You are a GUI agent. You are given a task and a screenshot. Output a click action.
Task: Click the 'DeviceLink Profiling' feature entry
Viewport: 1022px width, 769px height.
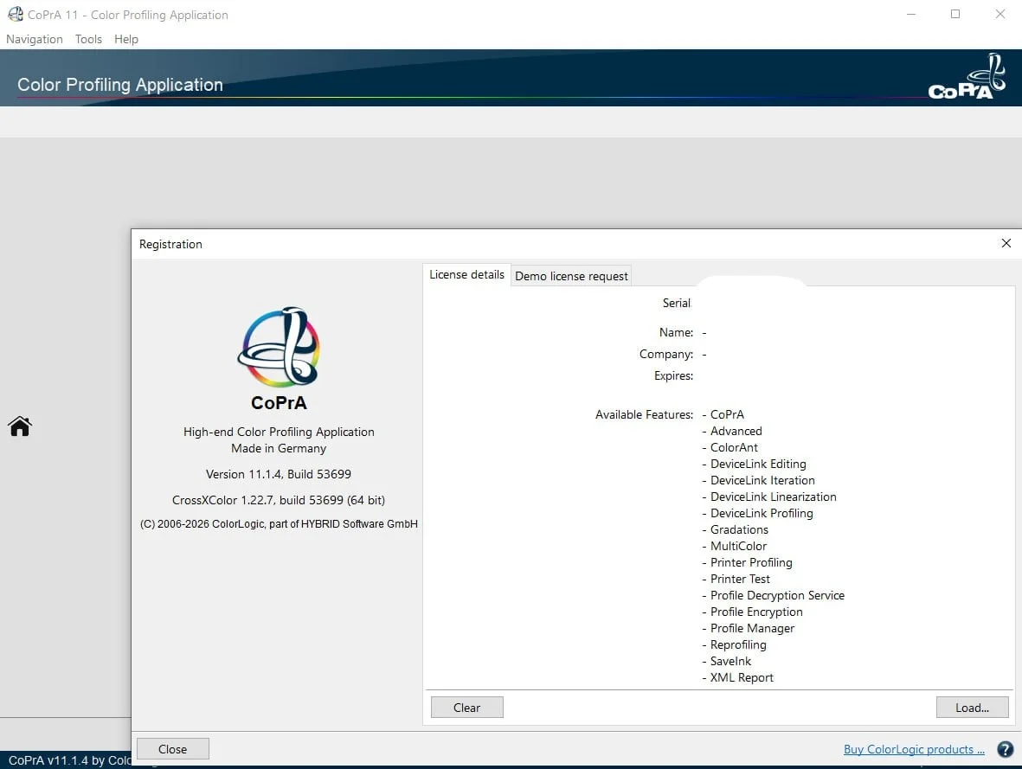click(762, 514)
